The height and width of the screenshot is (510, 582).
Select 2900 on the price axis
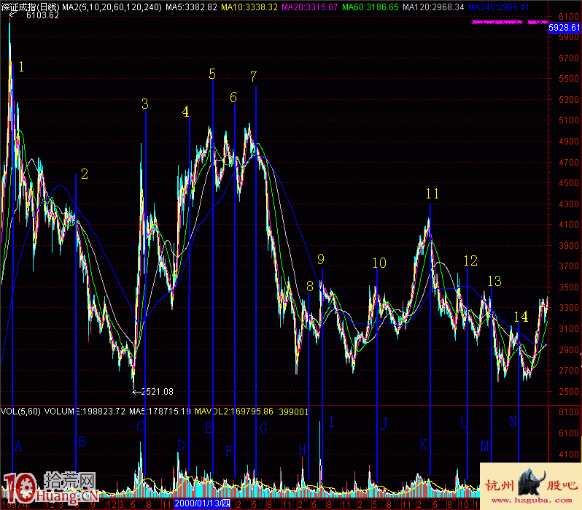(x=569, y=349)
